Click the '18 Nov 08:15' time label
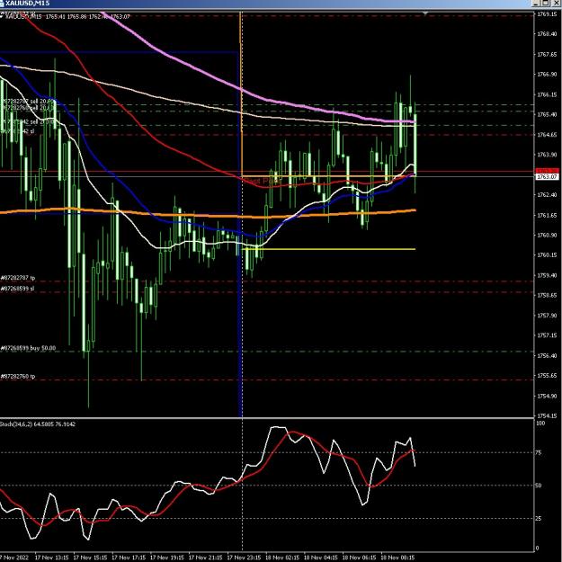This screenshot has height=562, width=562. point(397,558)
